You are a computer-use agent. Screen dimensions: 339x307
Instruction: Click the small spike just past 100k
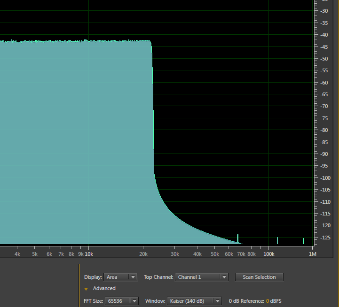(277, 240)
